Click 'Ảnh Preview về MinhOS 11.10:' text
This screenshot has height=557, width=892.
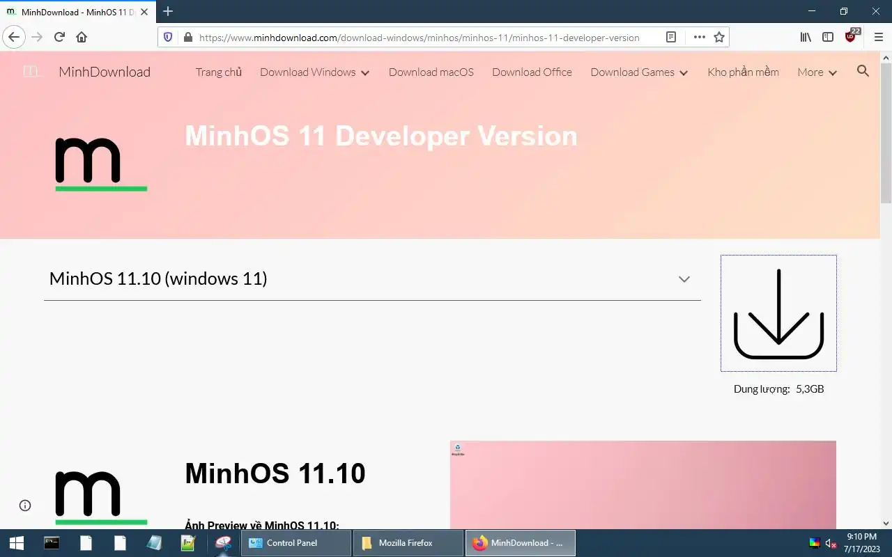(x=262, y=524)
